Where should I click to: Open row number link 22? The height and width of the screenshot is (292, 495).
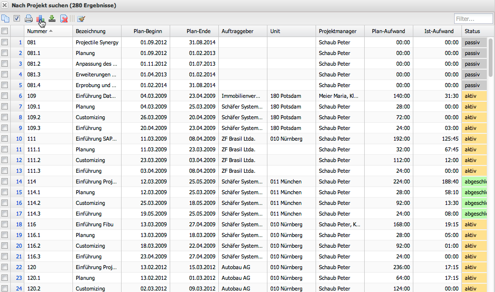coord(19,267)
